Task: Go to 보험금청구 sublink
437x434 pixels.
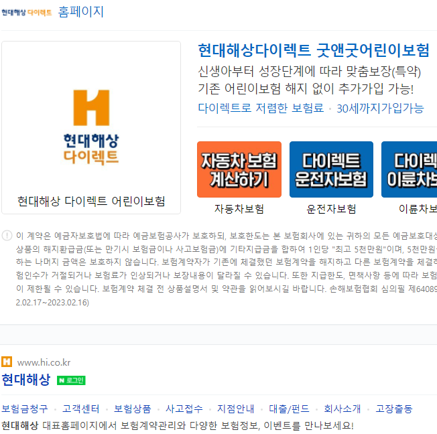Action: [25, 409]
